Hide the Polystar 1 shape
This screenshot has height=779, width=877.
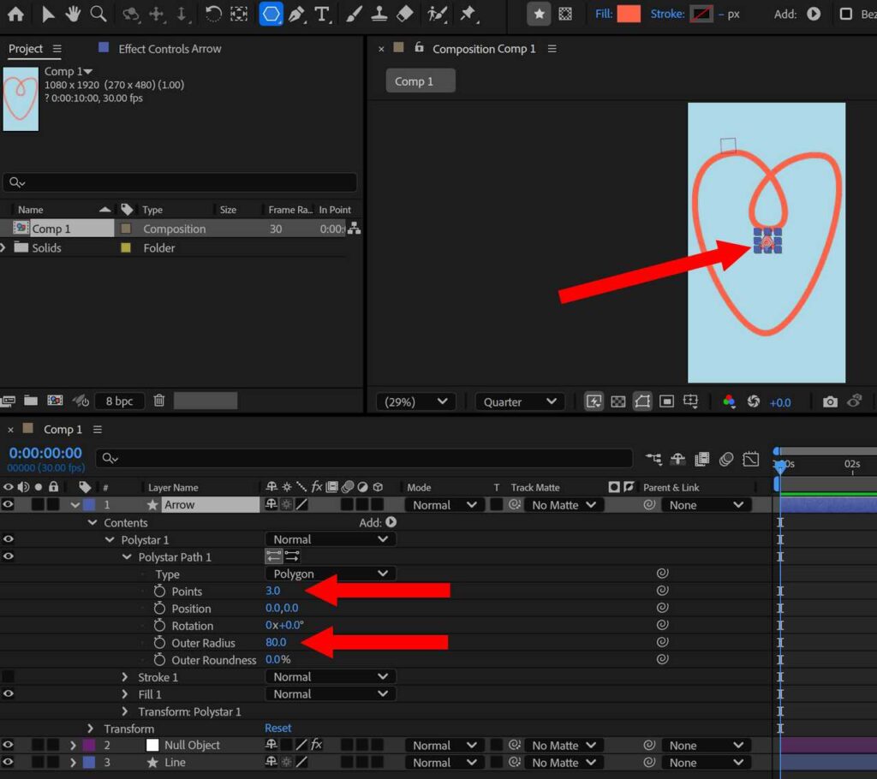8,539
